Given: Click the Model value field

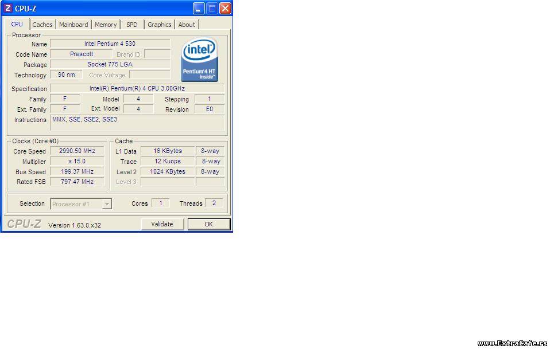Looking at the screenshot, I should 138,99.
